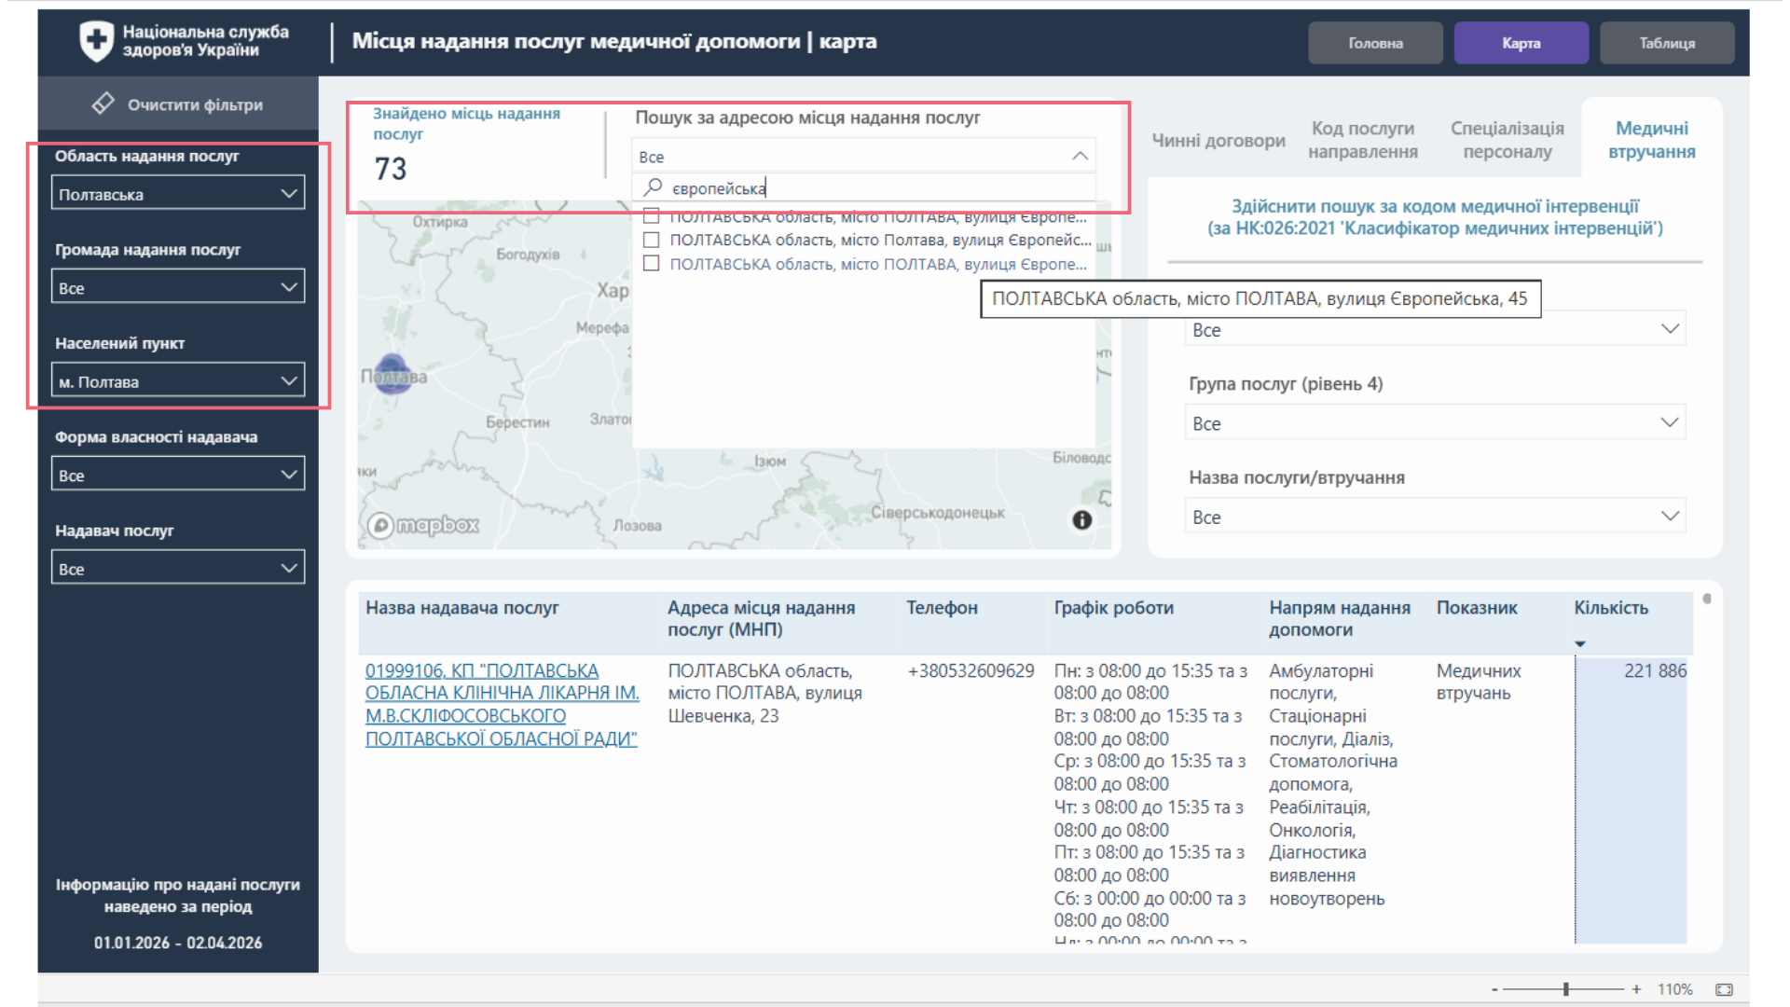Sort by the Адреса місця надання послуг column
The width and height of the screenshot is (1790, 1007).
tap(761, 618)
